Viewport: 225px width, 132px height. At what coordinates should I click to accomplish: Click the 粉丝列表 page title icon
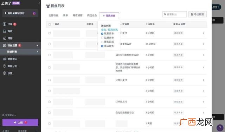(x=48, y=6)
